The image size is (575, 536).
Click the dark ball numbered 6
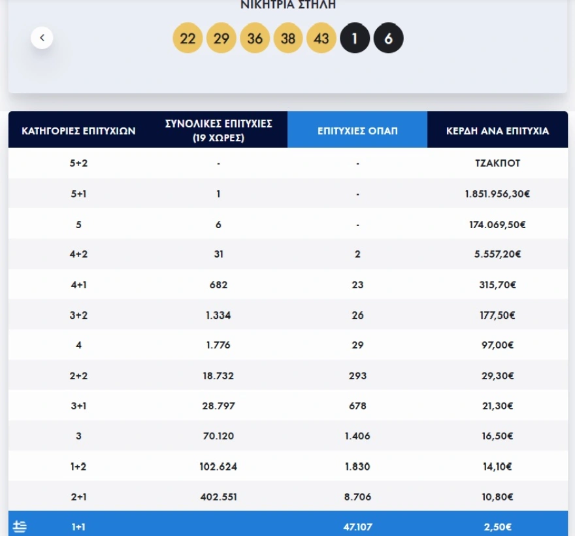click(x=388, y=39)
